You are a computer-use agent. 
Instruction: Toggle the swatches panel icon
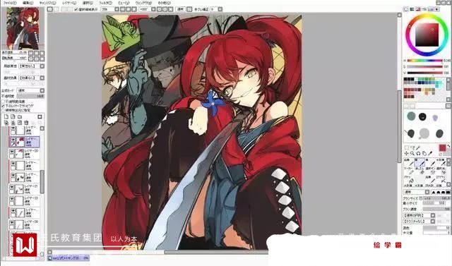(x=431, y=9)
